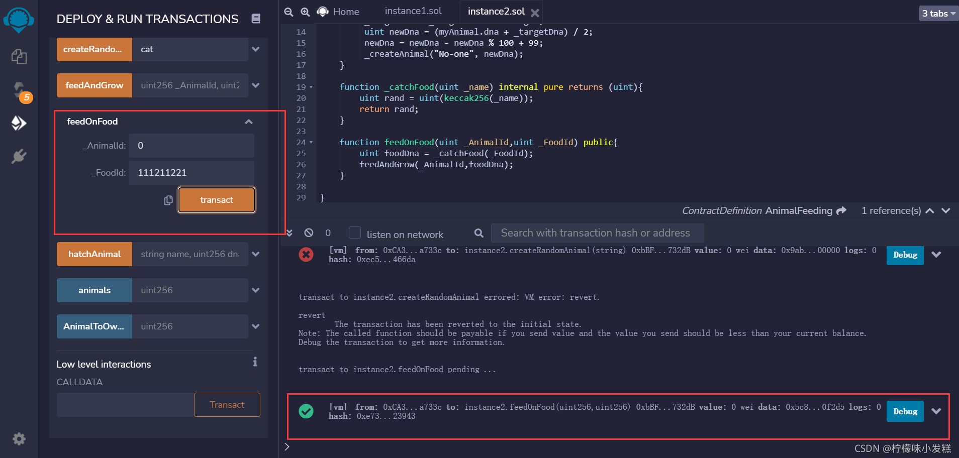Run the feedAndGrow function button
This screenshot has width=959, height=458.
point(94,85)
